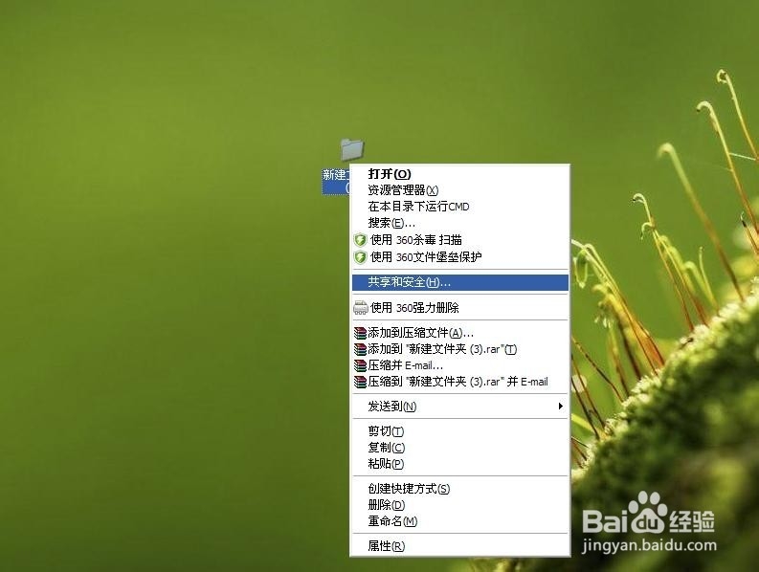
Task: Choose 剪切(T) from the menu
Action: tap(459, 431)
